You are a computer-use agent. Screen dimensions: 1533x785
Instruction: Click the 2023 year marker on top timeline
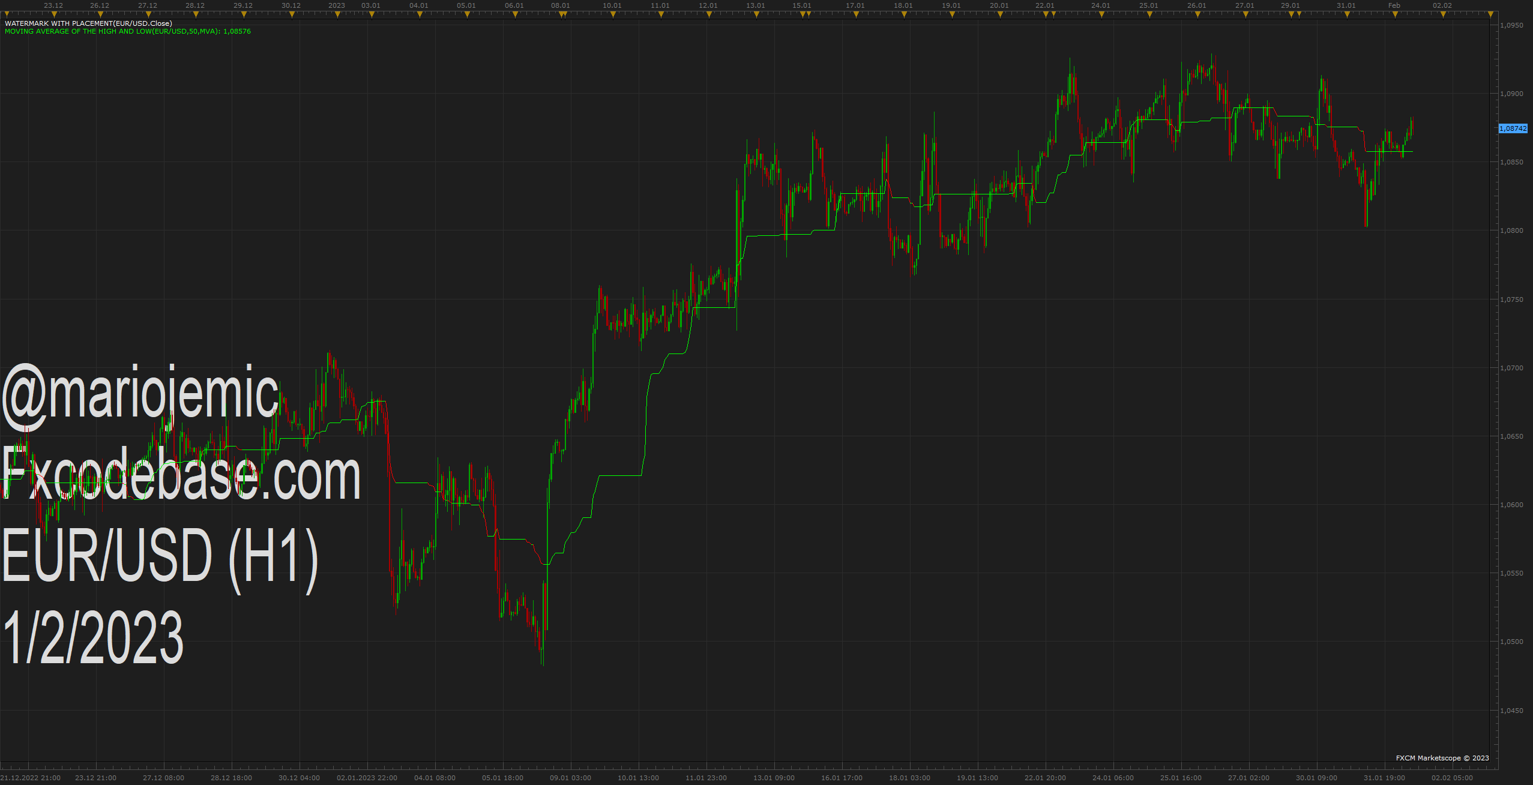coord(337,5)
